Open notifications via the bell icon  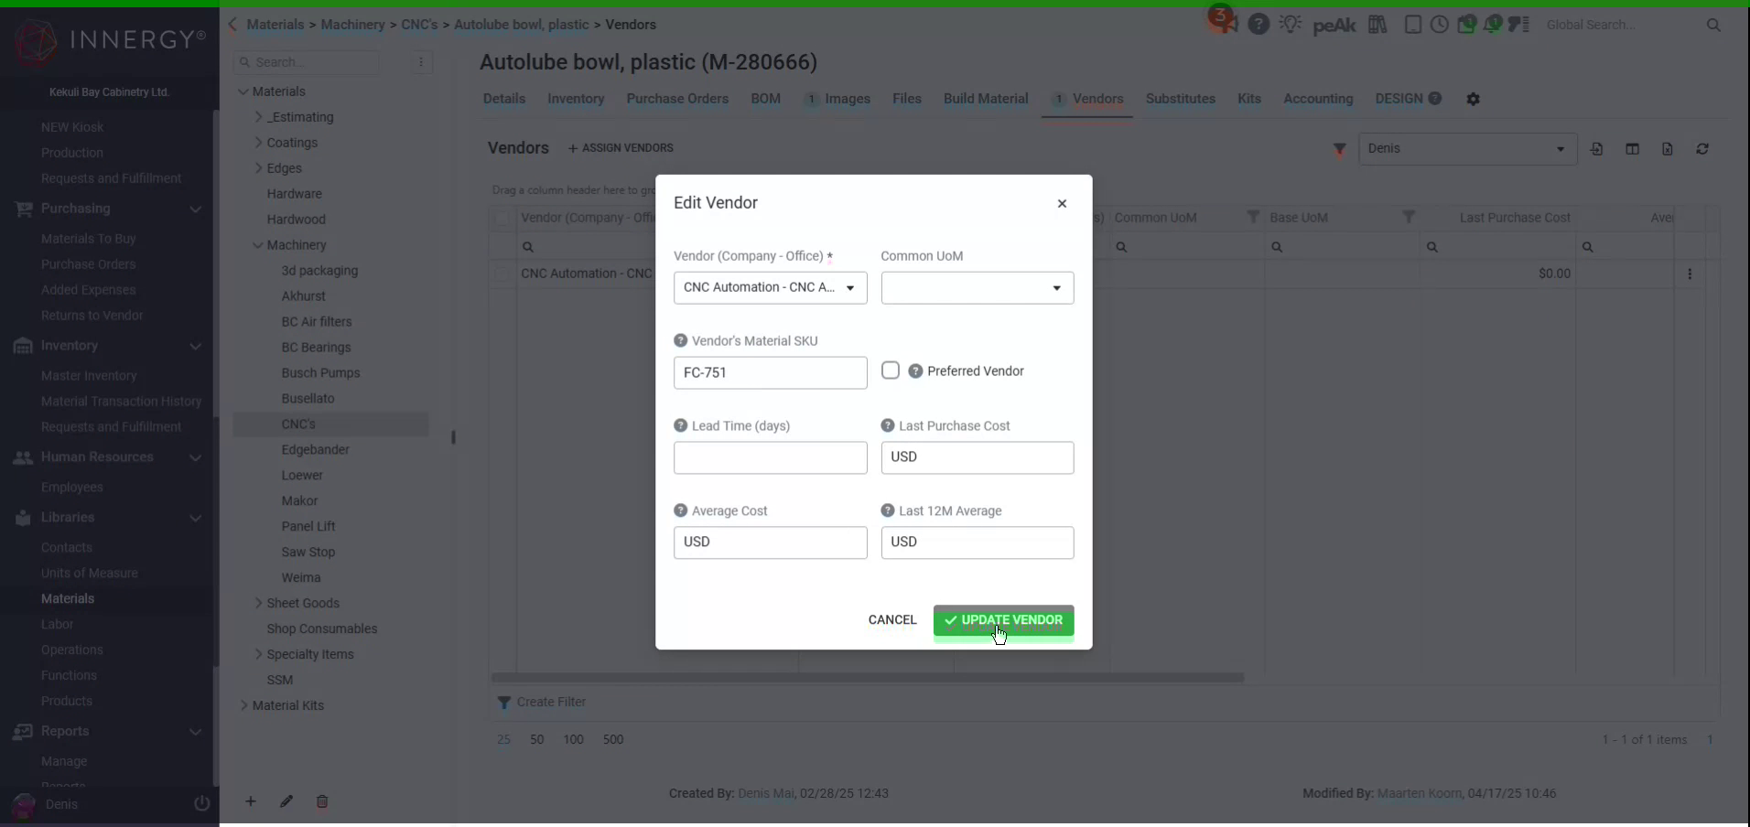click(x=1494, y=25)
